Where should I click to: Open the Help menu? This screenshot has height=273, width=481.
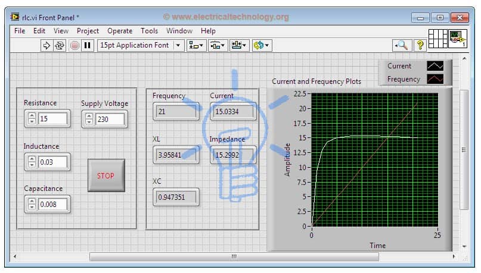[208, 31]
